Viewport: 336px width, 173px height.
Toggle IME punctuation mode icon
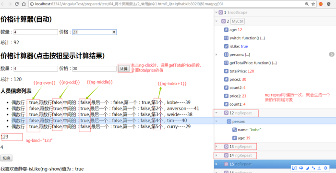coord(313,168)
